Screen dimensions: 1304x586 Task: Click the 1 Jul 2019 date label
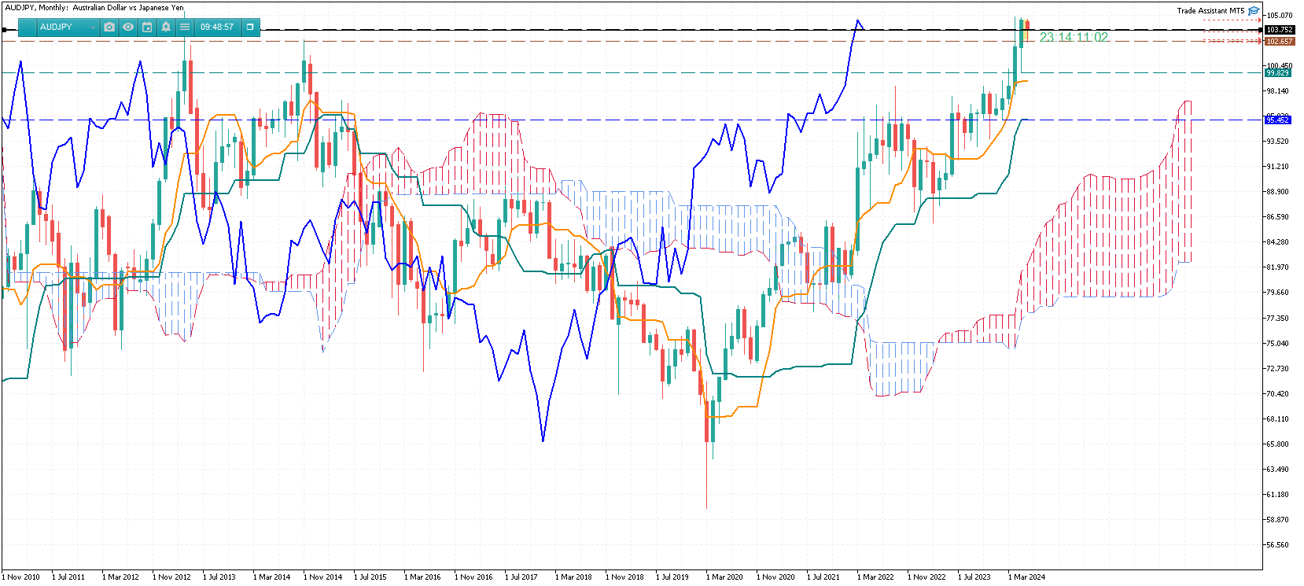pyautogui.click(x=672, y=577)
